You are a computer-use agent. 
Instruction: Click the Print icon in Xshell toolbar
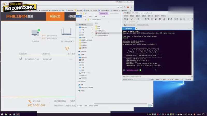pos(152,19)
